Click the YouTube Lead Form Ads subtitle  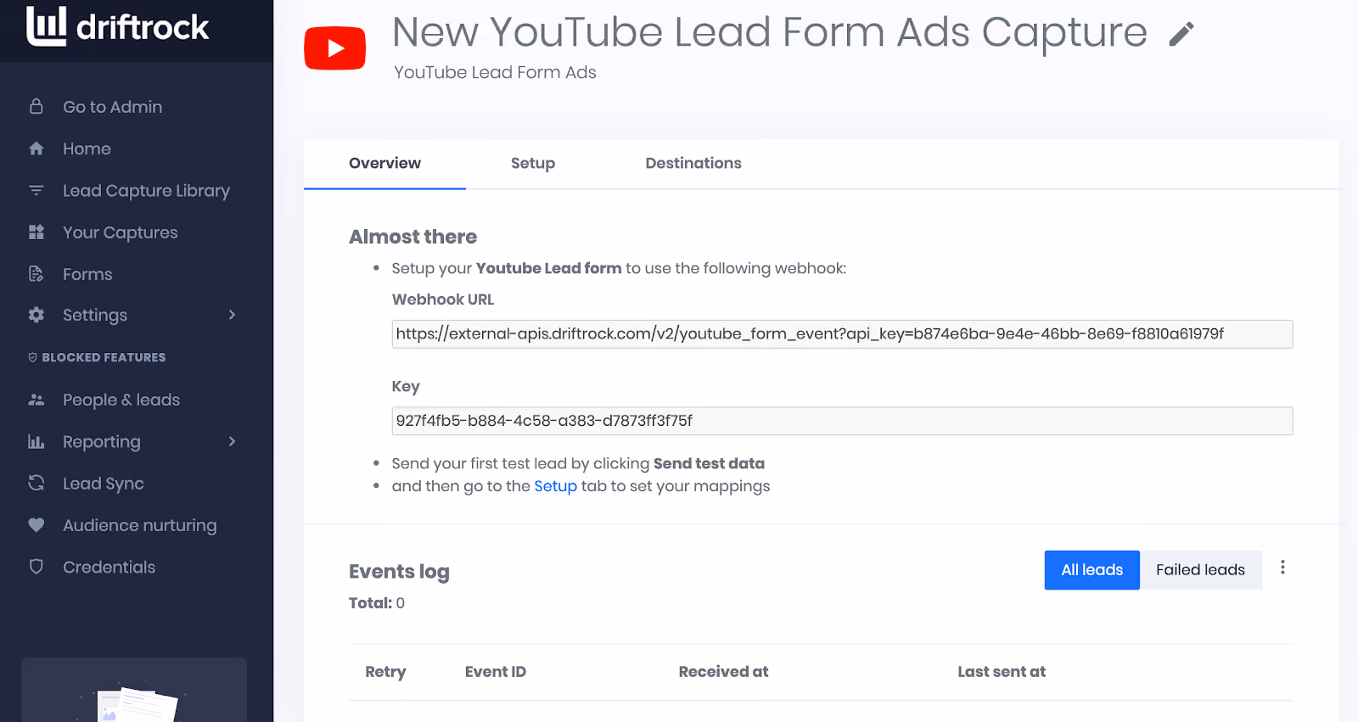(x=495, y=73)
